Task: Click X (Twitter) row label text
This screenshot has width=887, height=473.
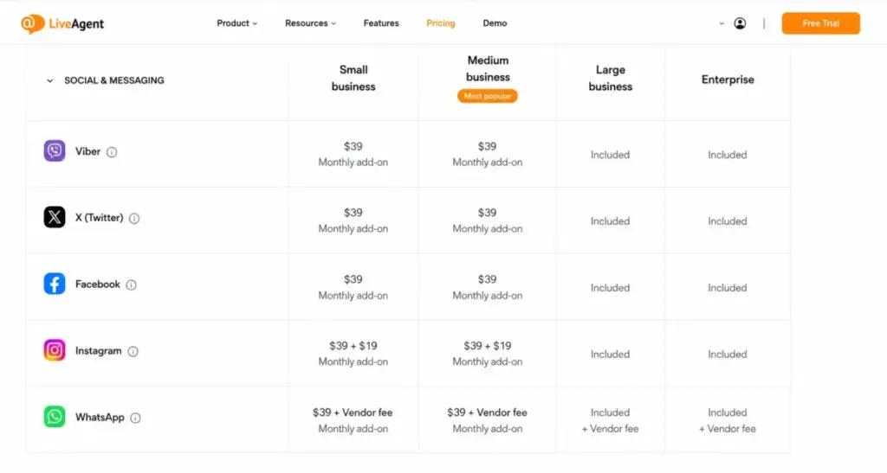Action: [99, 217]
